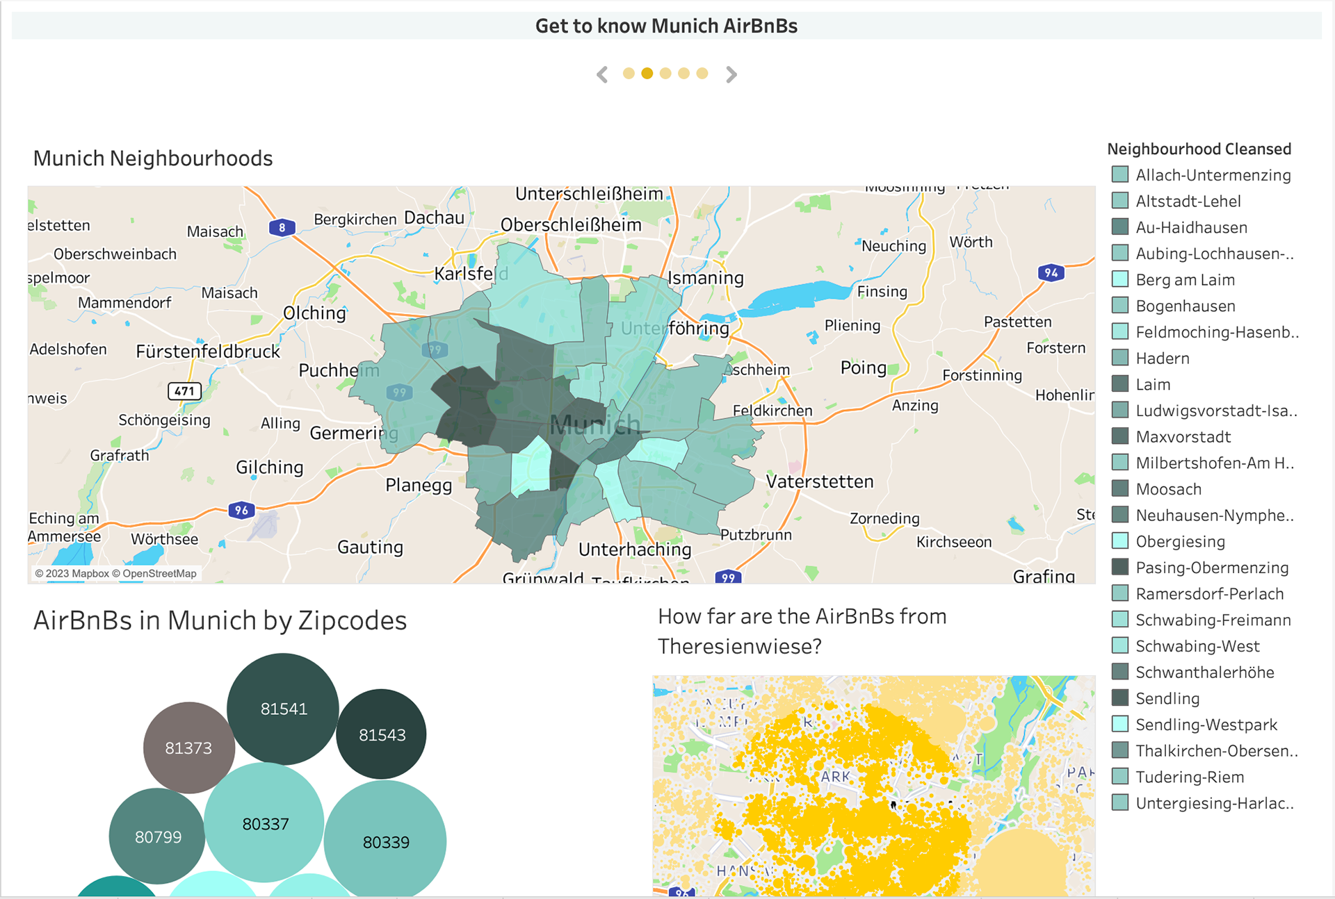Click the 81541 zipcode bubble

pyautogui.click(x=283, y=709)
